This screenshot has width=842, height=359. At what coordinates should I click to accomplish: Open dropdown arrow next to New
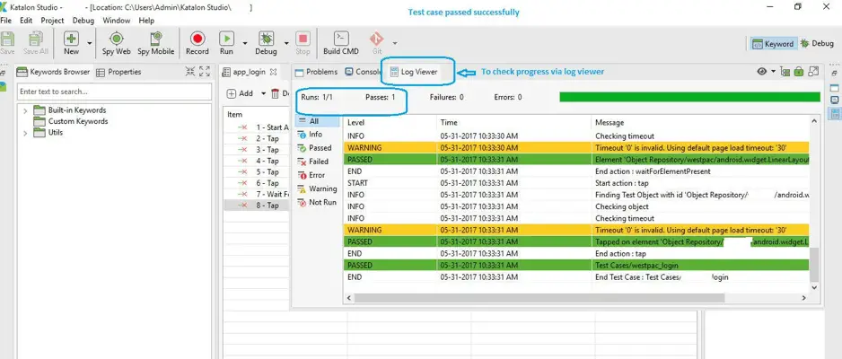point(90,43)
